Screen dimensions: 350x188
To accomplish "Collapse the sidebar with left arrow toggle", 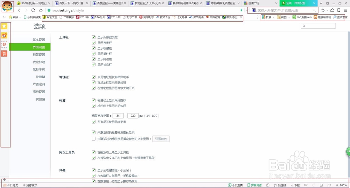I will pos(4,17).
